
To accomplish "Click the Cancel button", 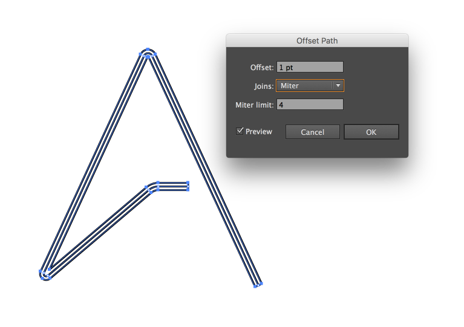I will (x=313, y=132).
